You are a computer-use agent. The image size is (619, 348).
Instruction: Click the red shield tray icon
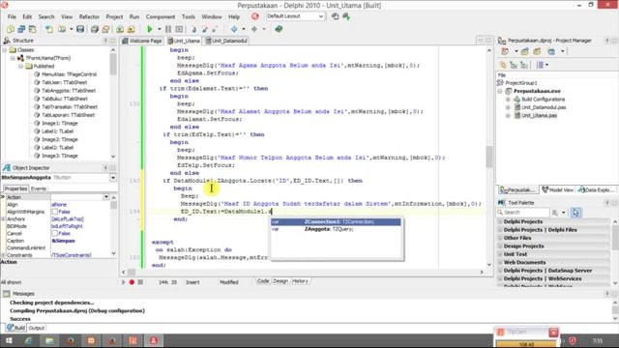573,340
